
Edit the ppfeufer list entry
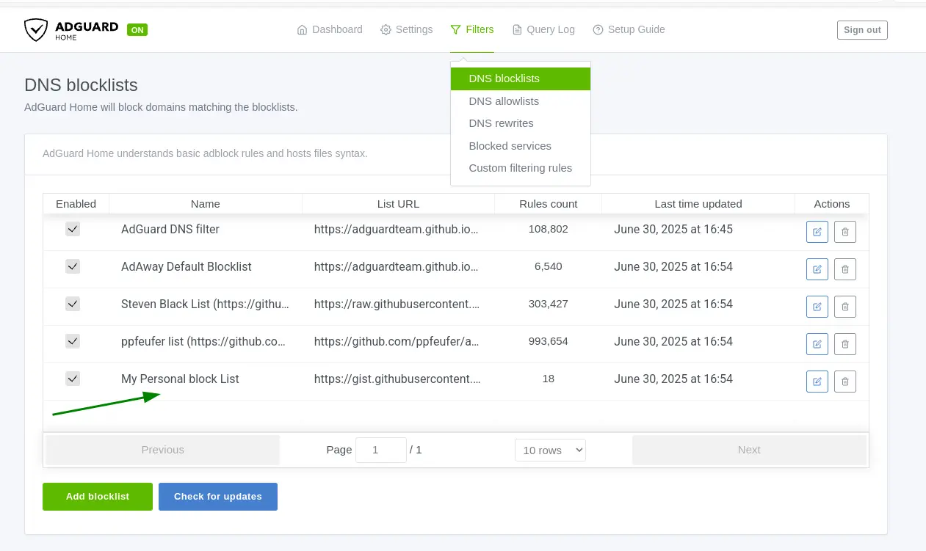817,344
